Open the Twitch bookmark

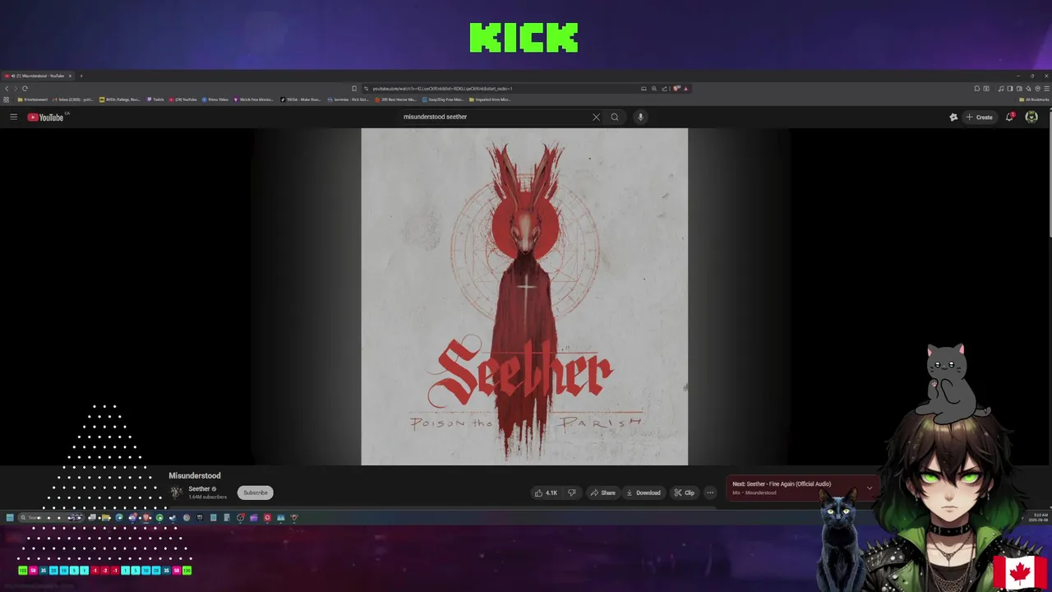click(x=155, y=99)
